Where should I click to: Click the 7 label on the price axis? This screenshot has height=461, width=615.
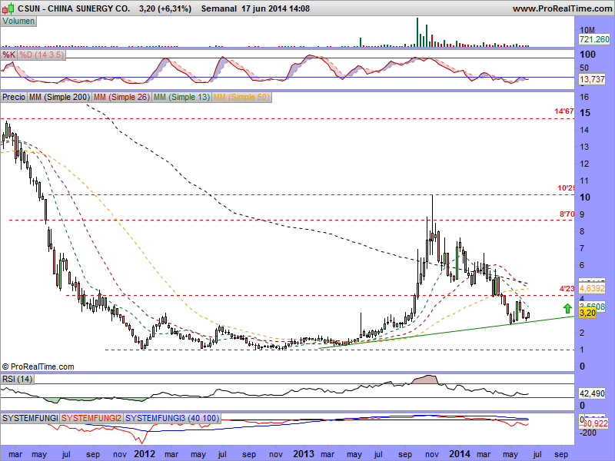(x=582, y=248)
